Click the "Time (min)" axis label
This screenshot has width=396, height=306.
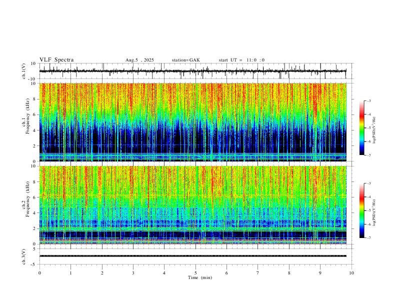tap(200, 277)
